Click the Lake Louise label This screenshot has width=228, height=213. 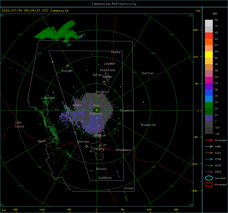tap(20, 124)
